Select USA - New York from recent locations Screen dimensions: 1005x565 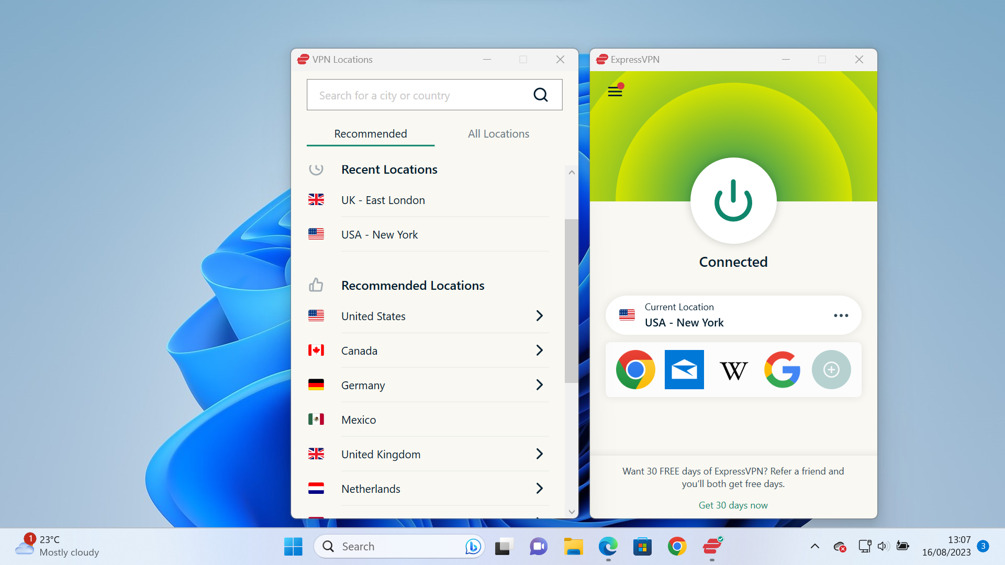coord(379,234)
